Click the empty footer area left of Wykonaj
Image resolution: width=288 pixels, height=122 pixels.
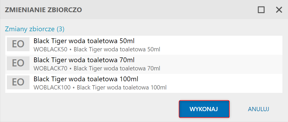90,109
